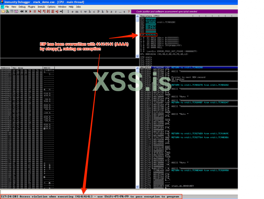This screenshot has height=199, width=264.
Task: Click the Trace into toolbar icon
Action: [x=48, y=11]
